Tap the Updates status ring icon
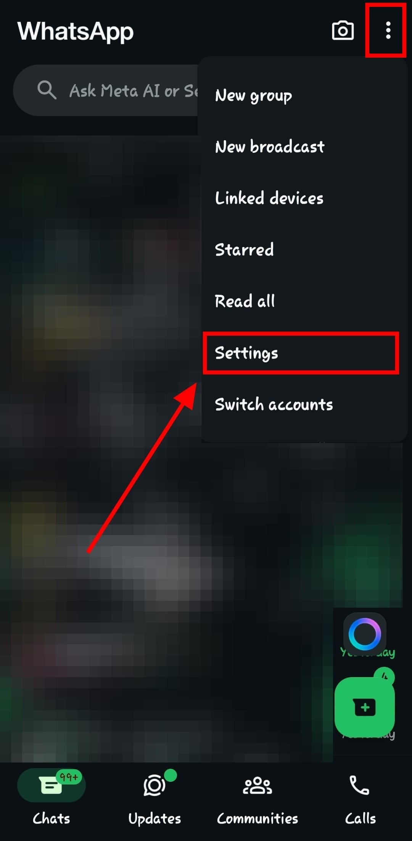412x841 pixels. tap(154, 786)
